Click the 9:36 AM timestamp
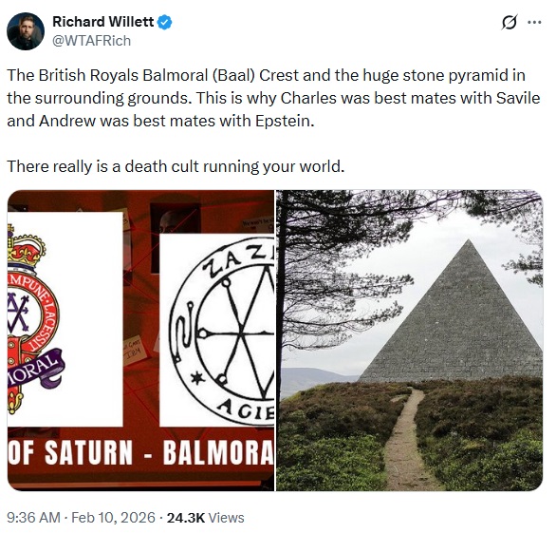 pos(33,518)
